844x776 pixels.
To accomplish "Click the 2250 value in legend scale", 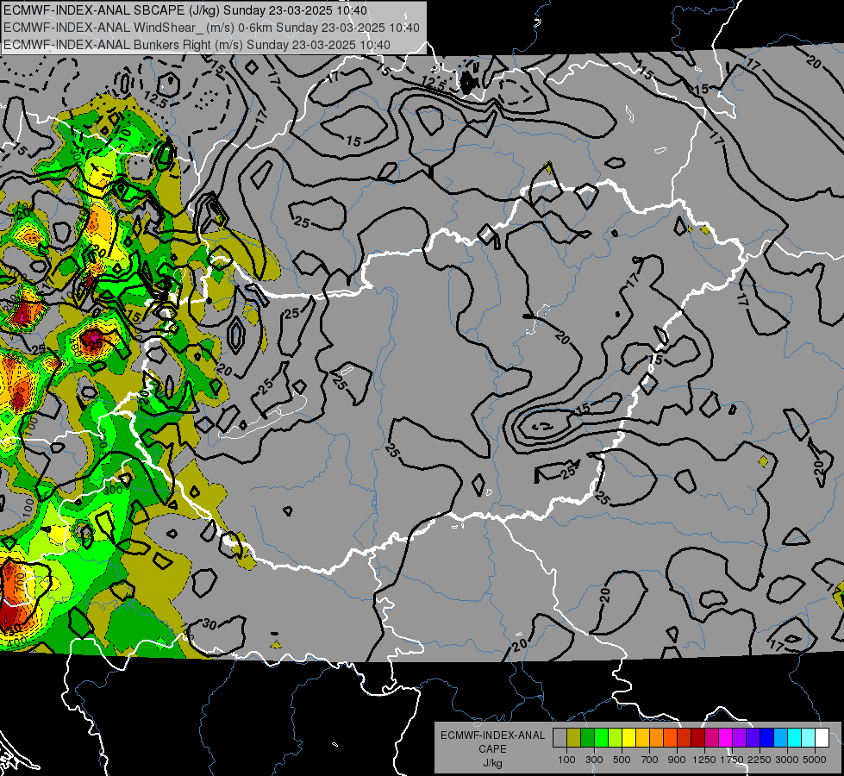I will (x=760, y=760).
